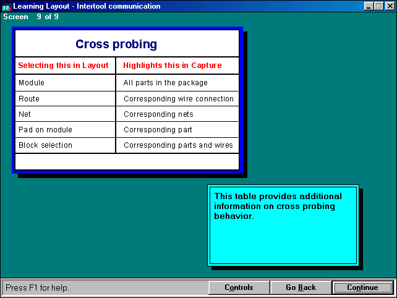The height and width of the screenshot is (298, 397).
Task: Close the Learning Layout window
Action: coord(388,6)
